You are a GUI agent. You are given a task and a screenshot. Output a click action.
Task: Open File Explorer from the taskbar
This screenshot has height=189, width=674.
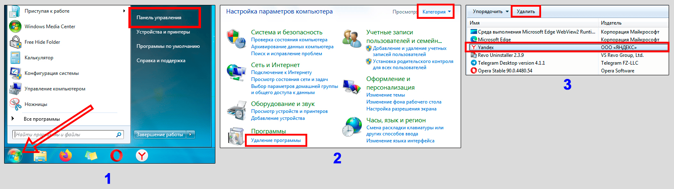coord(40,156)
